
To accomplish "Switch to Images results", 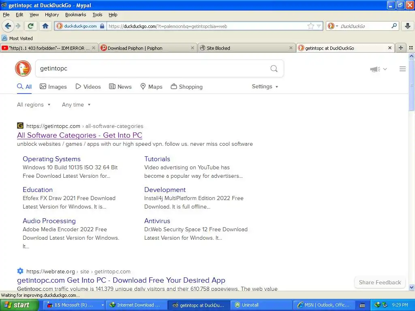I will point(53,87).
